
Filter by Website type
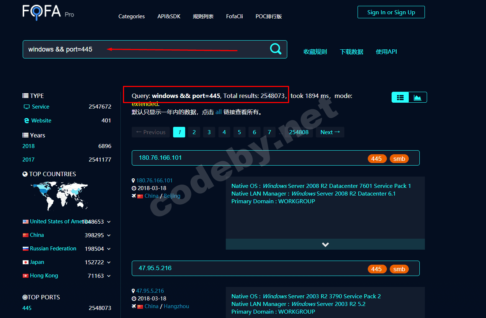click(x=41, y=121)
